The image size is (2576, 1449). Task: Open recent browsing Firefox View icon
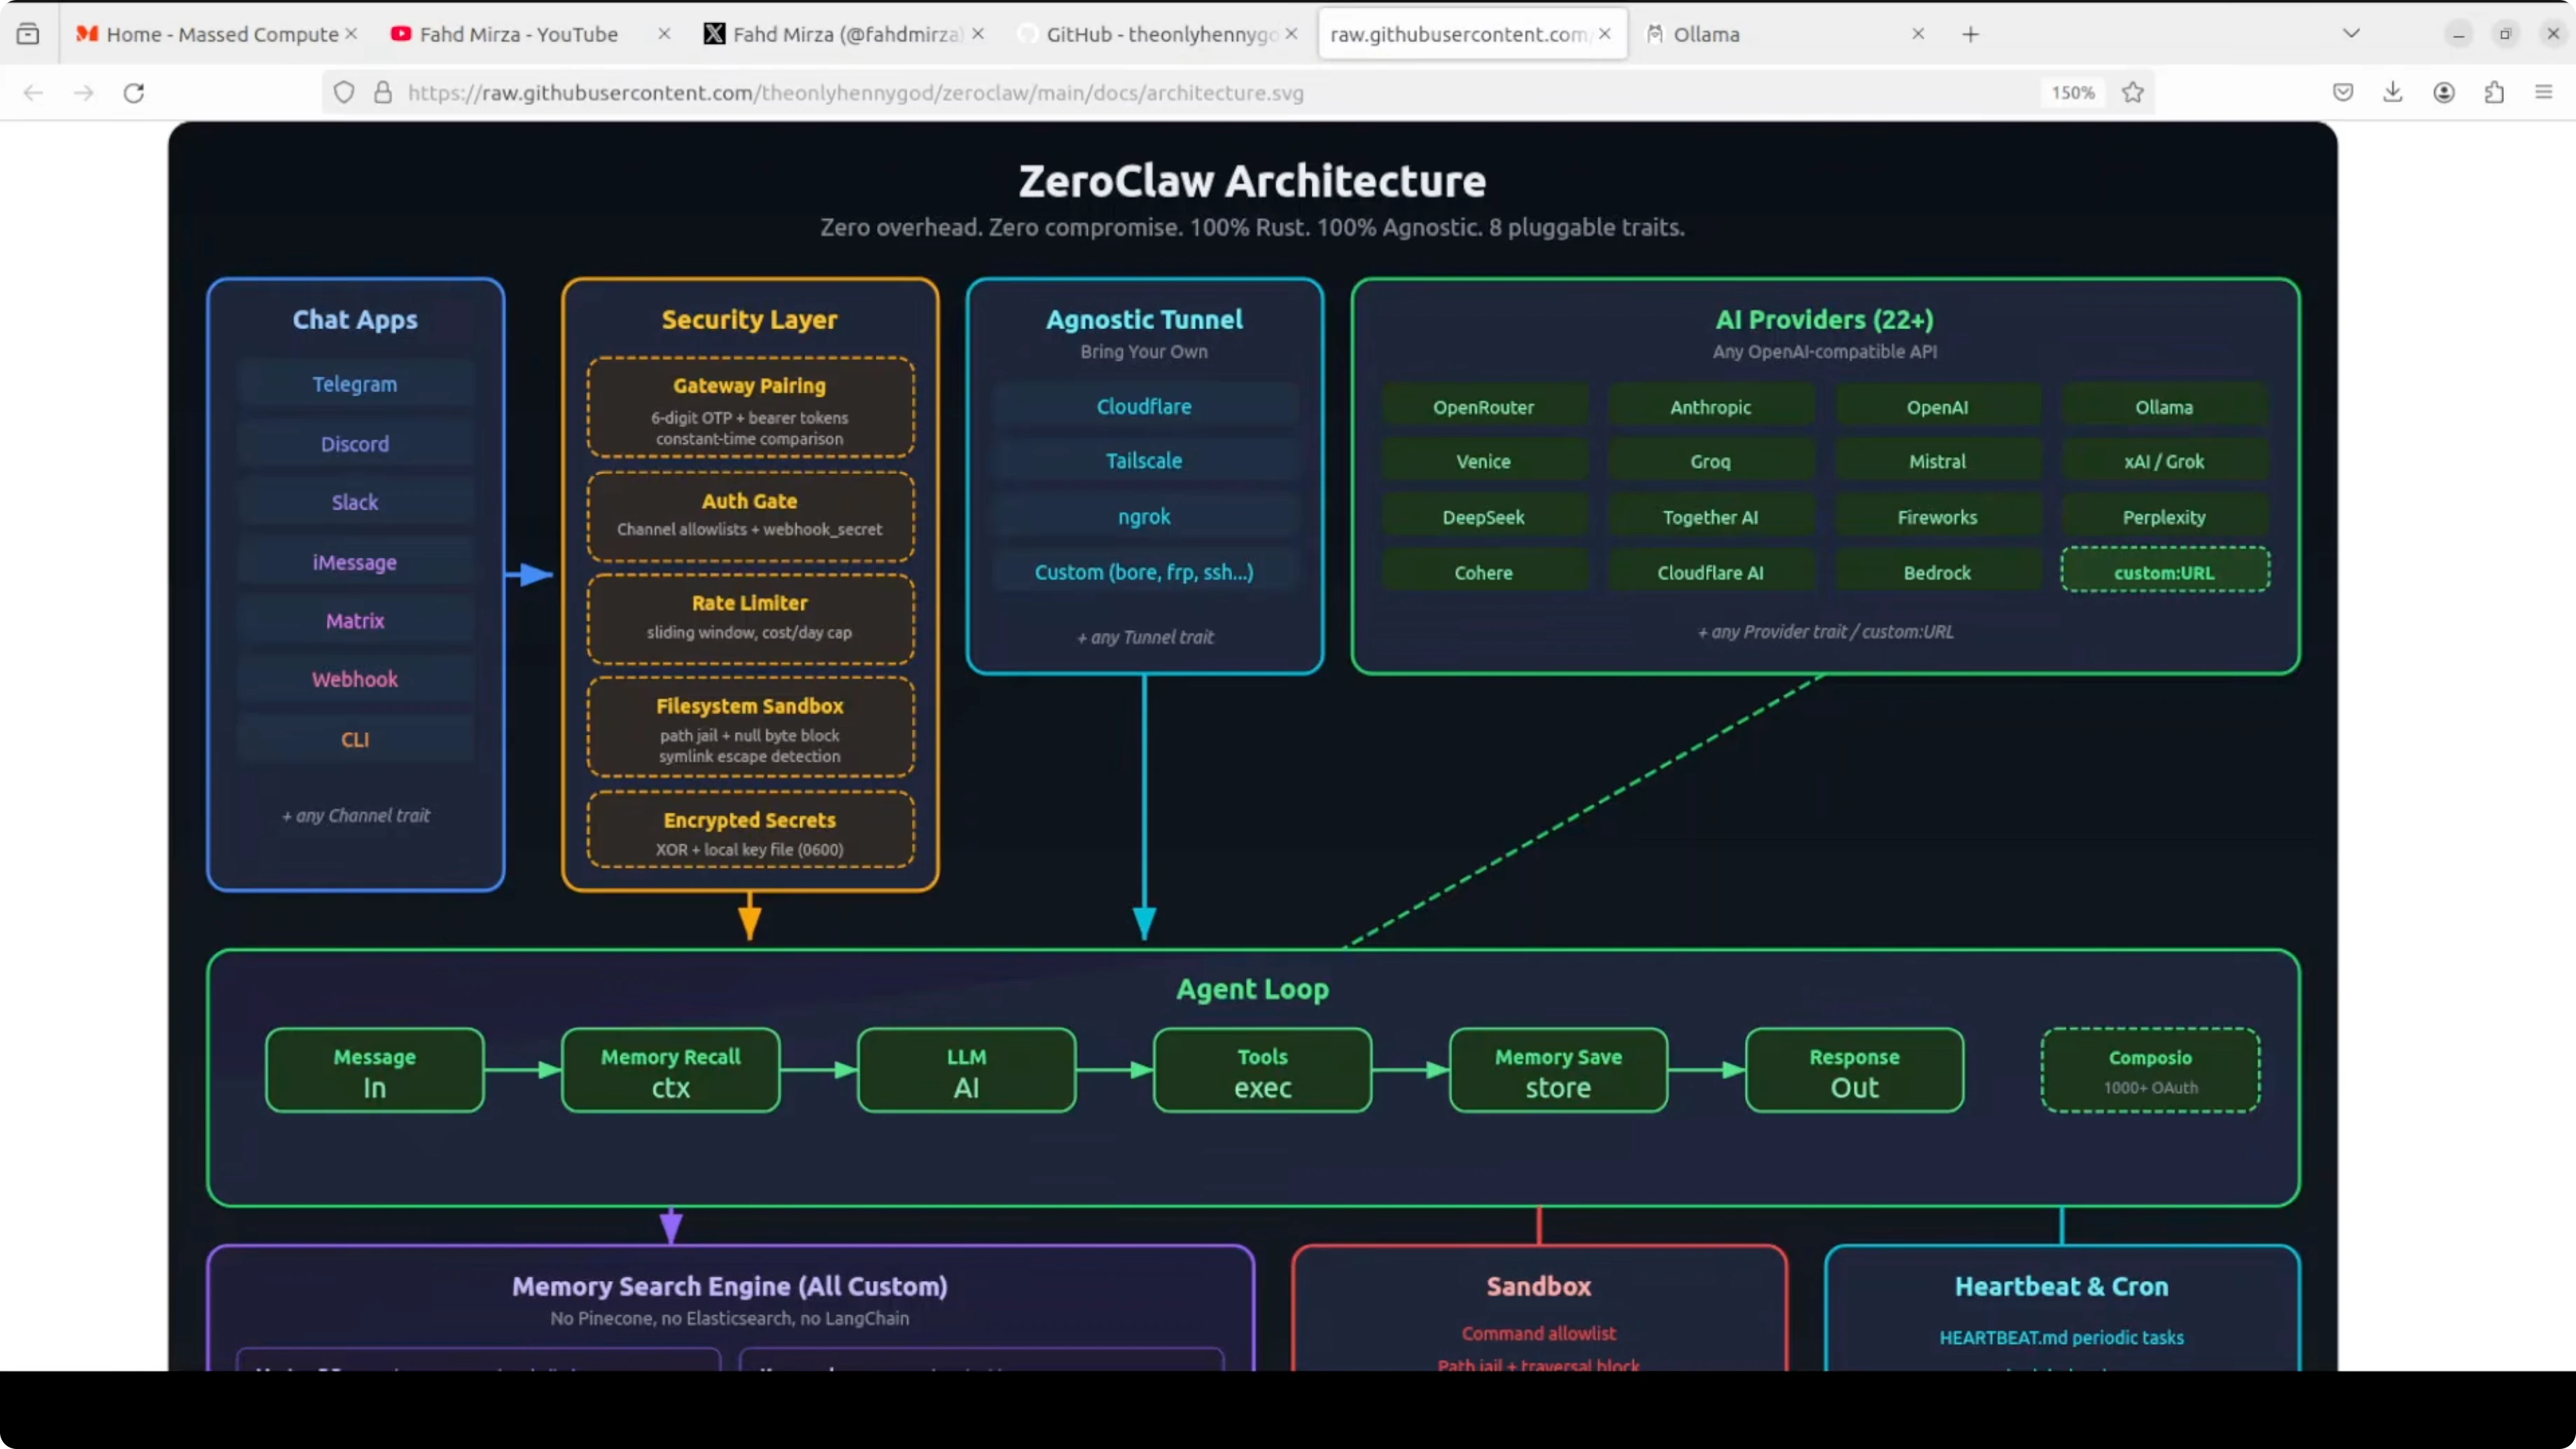coord(28,34)
